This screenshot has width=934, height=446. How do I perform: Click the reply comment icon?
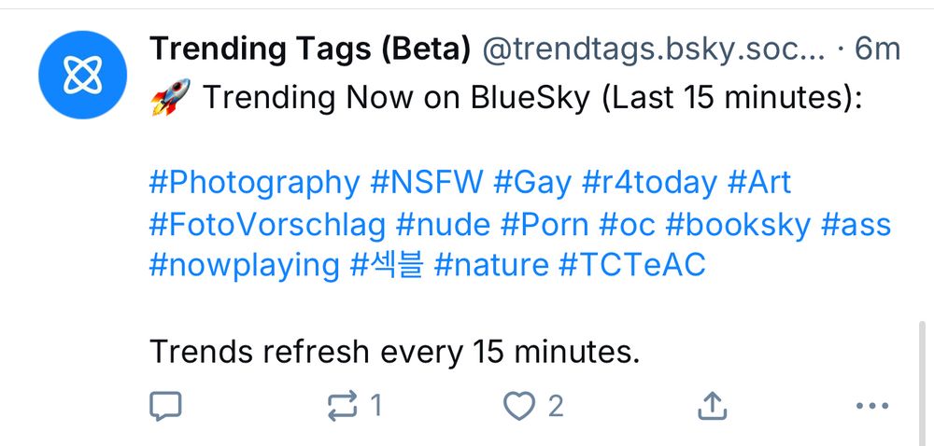pyautogui.click(x=165, y=406)
